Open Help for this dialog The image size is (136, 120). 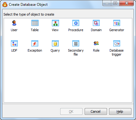click(120, 111)
